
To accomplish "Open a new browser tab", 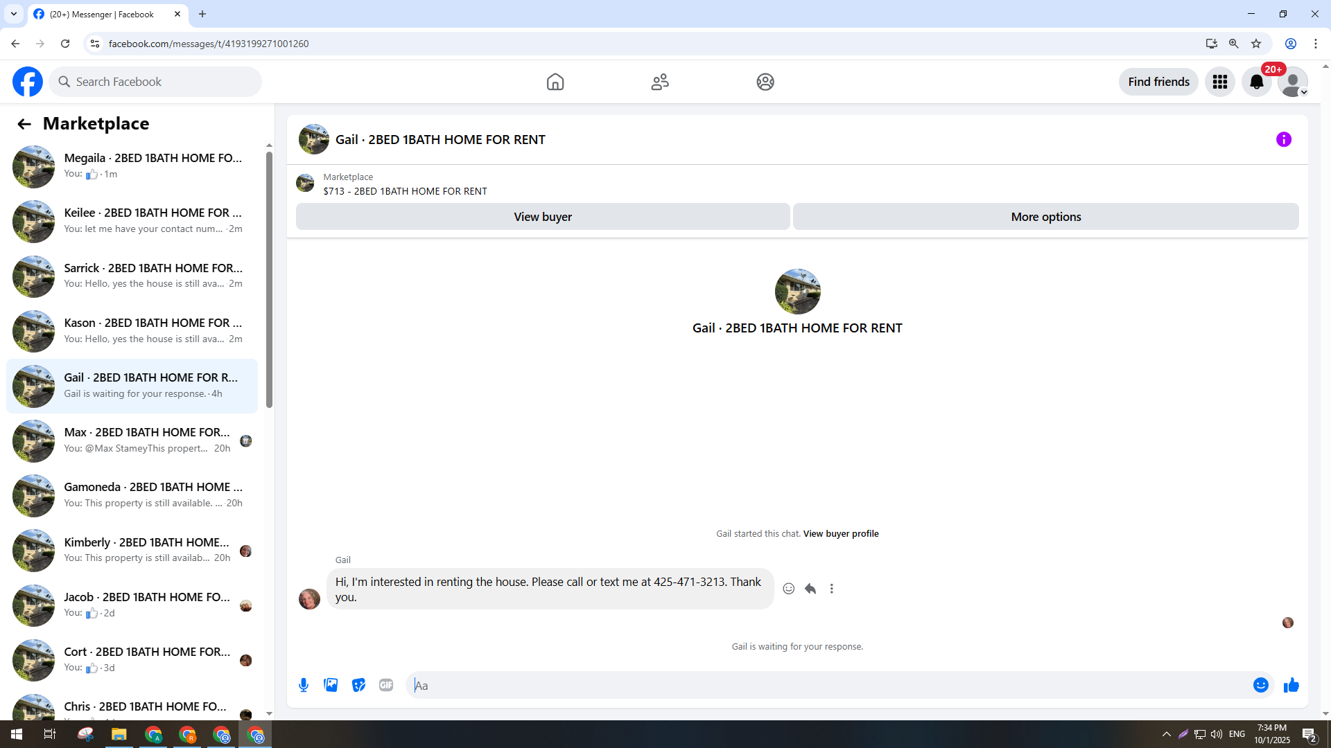I will point(202,14).
